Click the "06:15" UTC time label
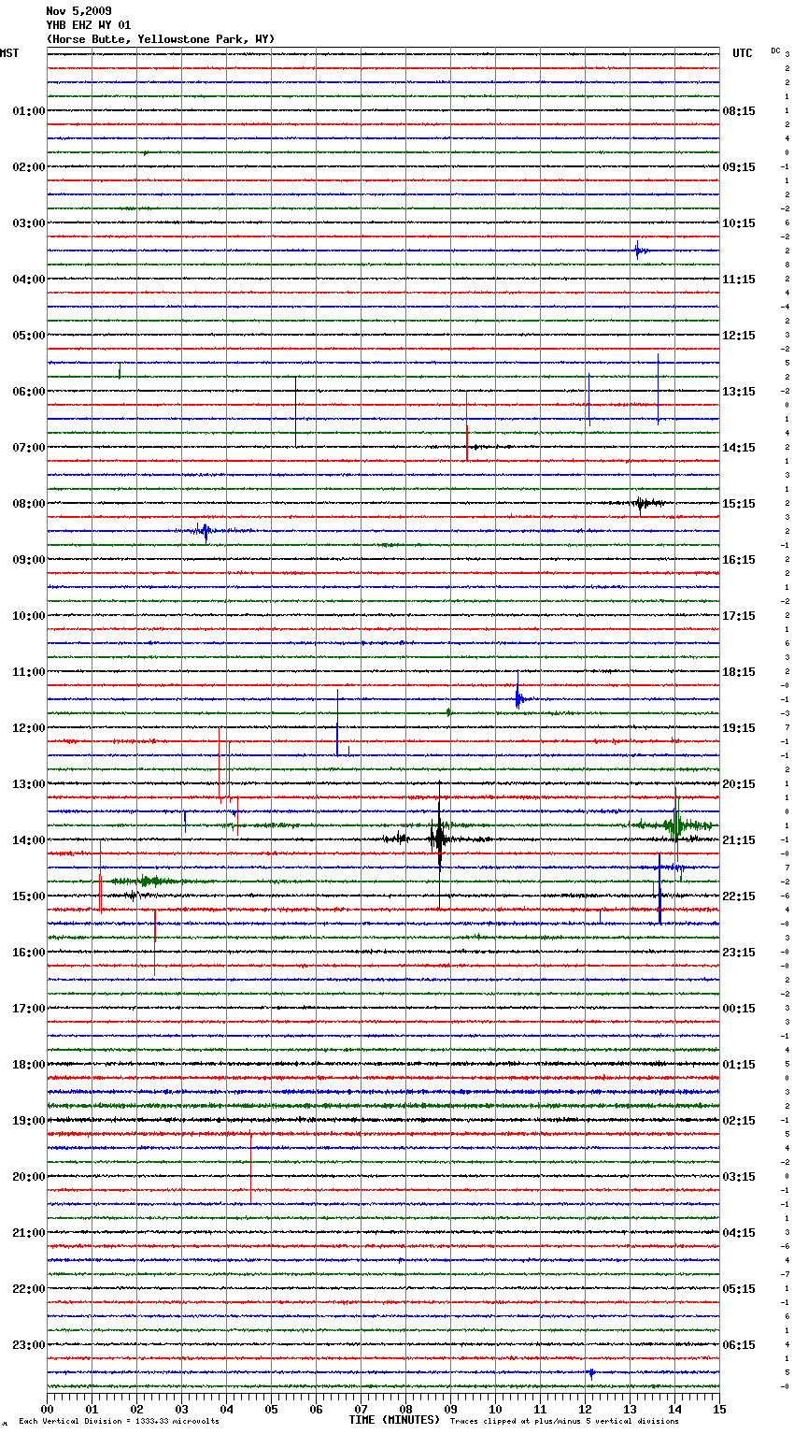794x1434 pixels. click(739, 1345)
